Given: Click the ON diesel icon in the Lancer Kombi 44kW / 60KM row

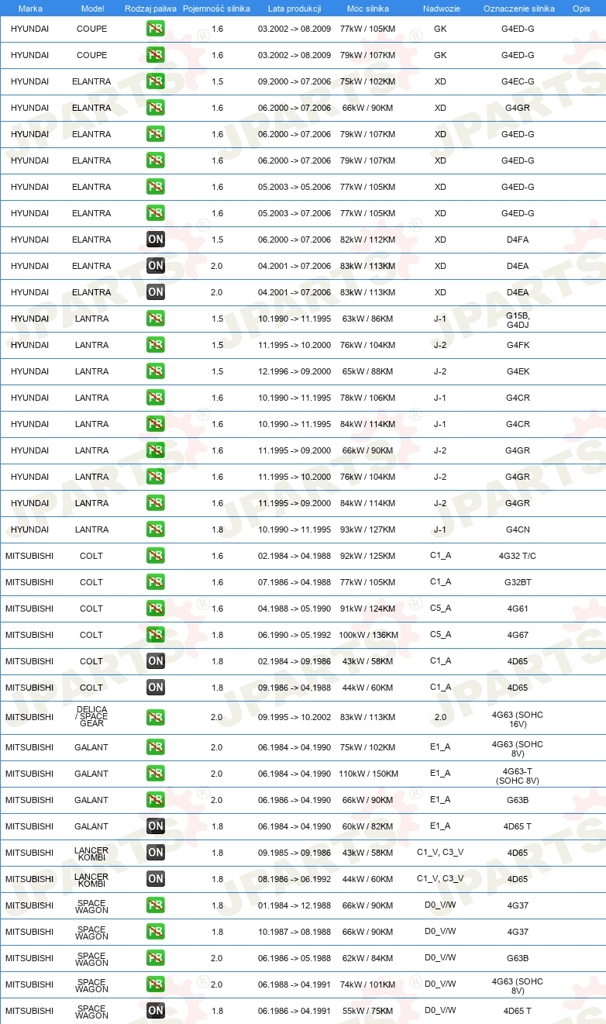Looking at the screenshot, I should tap(156, 879).
